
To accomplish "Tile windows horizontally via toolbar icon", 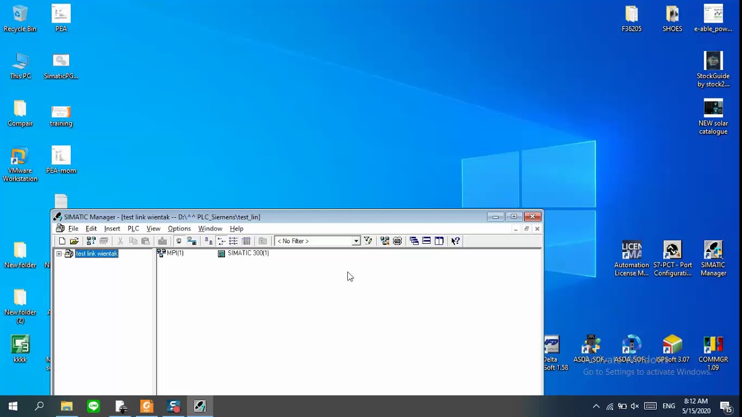I will [426, 241].
